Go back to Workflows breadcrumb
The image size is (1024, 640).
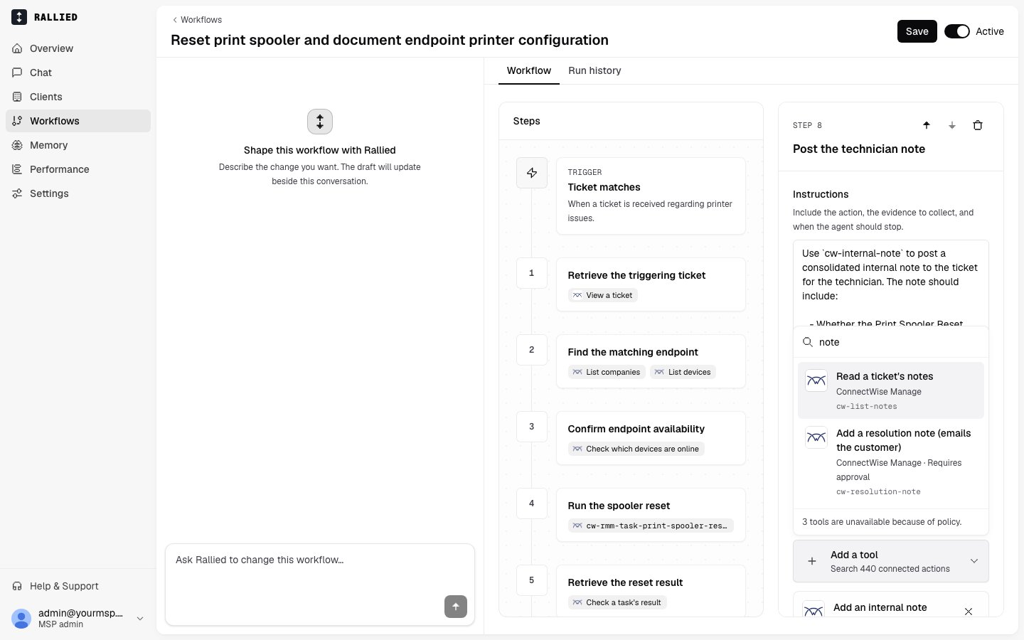tap(197, 20)
